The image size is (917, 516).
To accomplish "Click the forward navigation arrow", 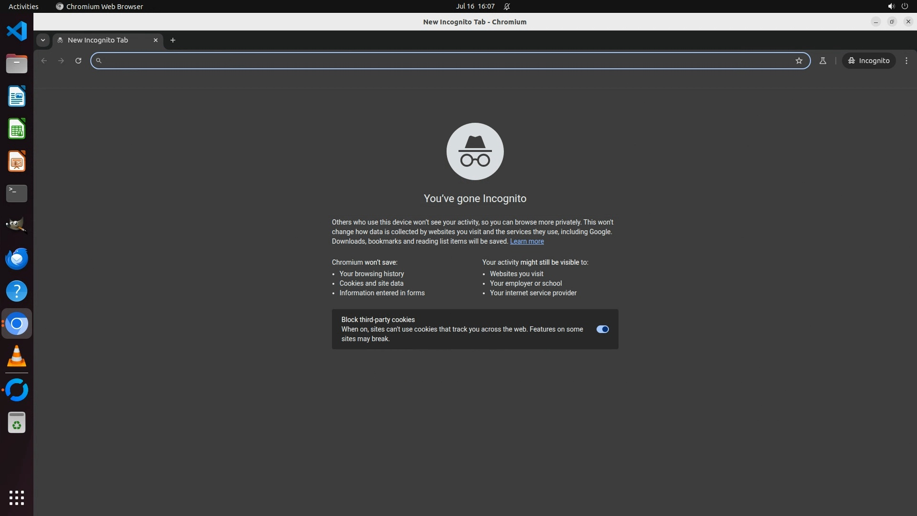I will click(x=61, y=61).
